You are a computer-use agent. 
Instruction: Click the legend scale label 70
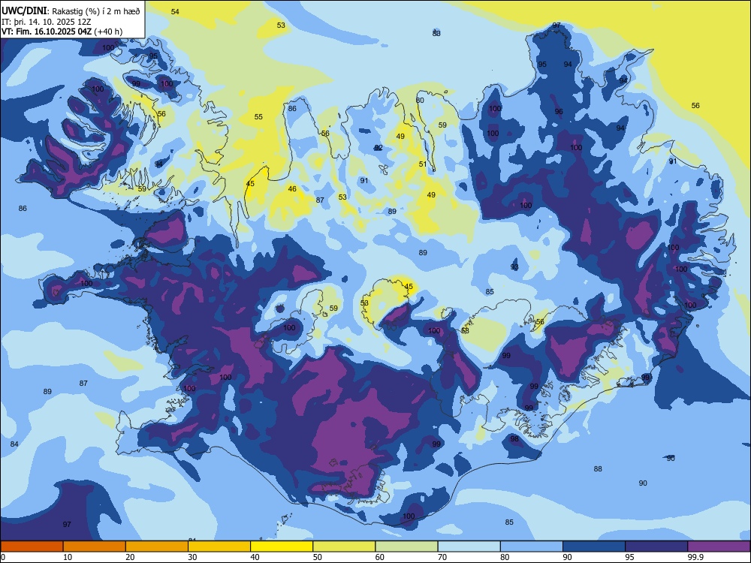point(442,557)
